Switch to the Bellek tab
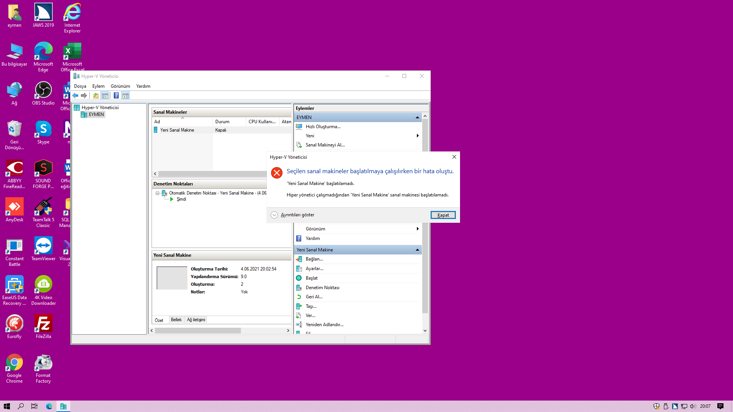 tap(176, 320)
